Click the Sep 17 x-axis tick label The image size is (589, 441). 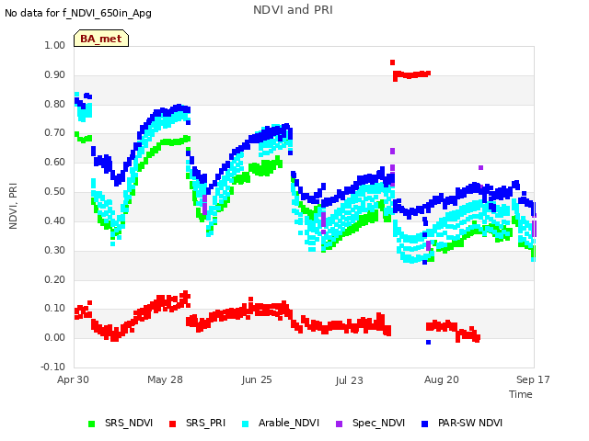pos(533,379)
